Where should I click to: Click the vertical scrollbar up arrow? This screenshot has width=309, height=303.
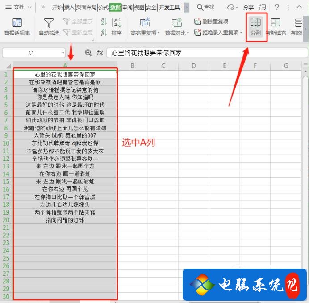point(305,71)
